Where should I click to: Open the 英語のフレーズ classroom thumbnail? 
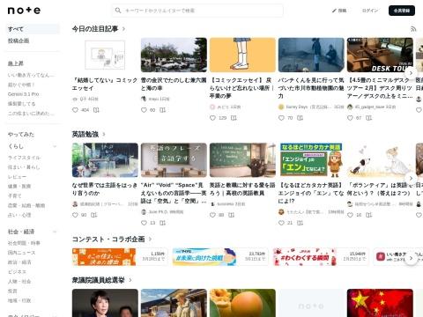[174, 160]
